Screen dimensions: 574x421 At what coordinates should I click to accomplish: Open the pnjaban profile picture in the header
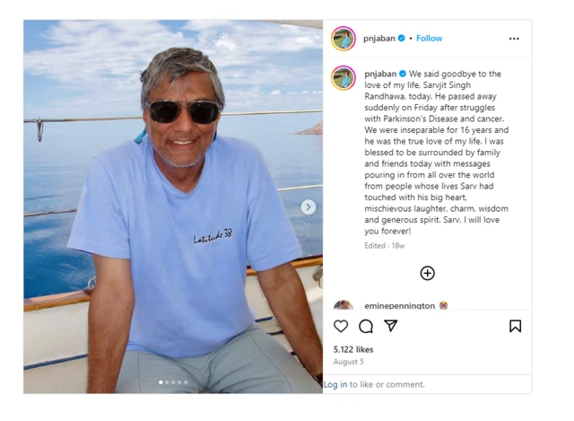344,39
